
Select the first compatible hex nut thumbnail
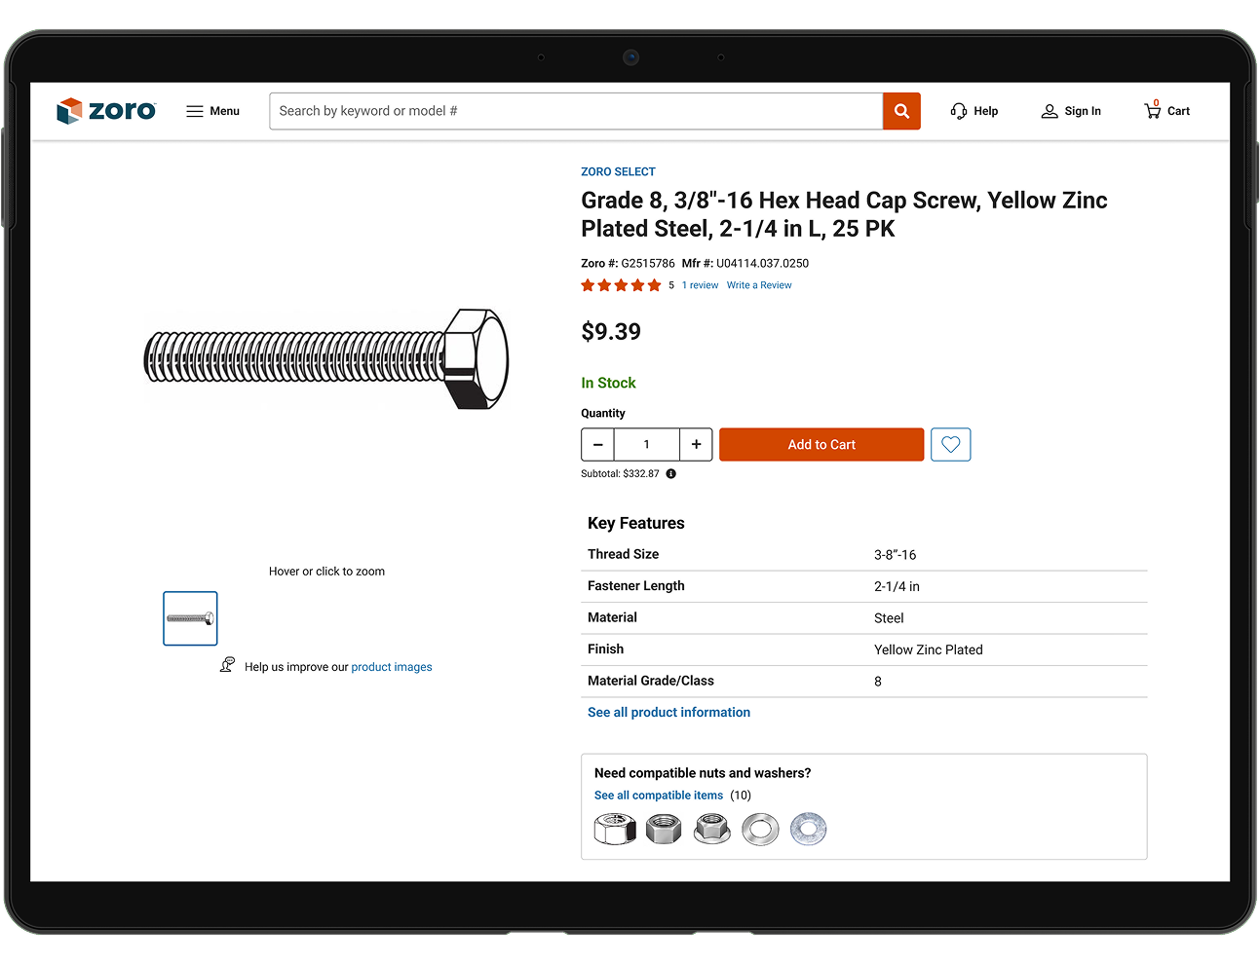615,830
